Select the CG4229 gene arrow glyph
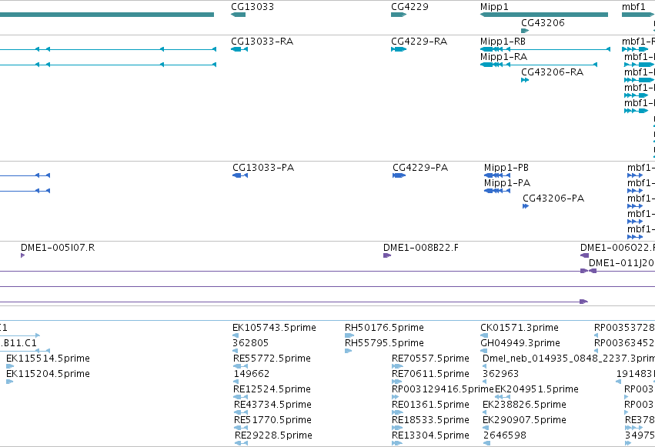 (x=399, y=15)
